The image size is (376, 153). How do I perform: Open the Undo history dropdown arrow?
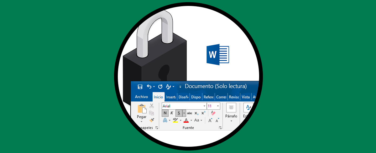click(154, 87)
